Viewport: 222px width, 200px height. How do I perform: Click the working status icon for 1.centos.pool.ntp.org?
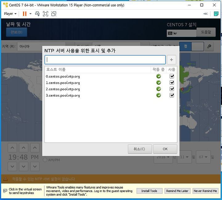coord(158,83)
